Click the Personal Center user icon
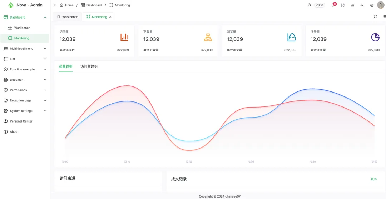The height and width of the screenshot is (199, 386). click(x=5, y=121)
